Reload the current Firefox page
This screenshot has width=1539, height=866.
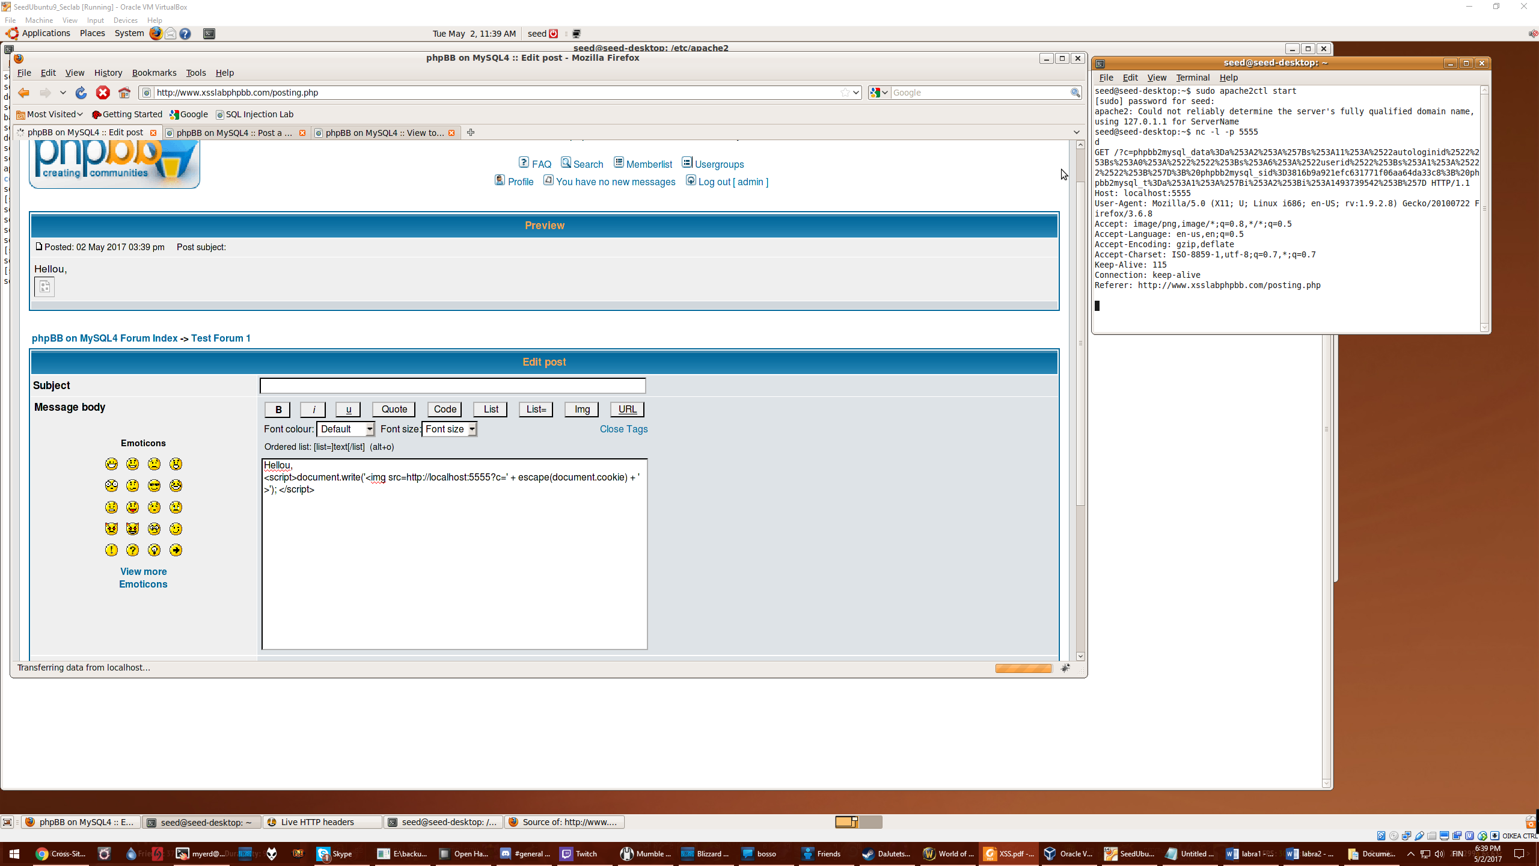pyautogui.click(x=81, y=93)
